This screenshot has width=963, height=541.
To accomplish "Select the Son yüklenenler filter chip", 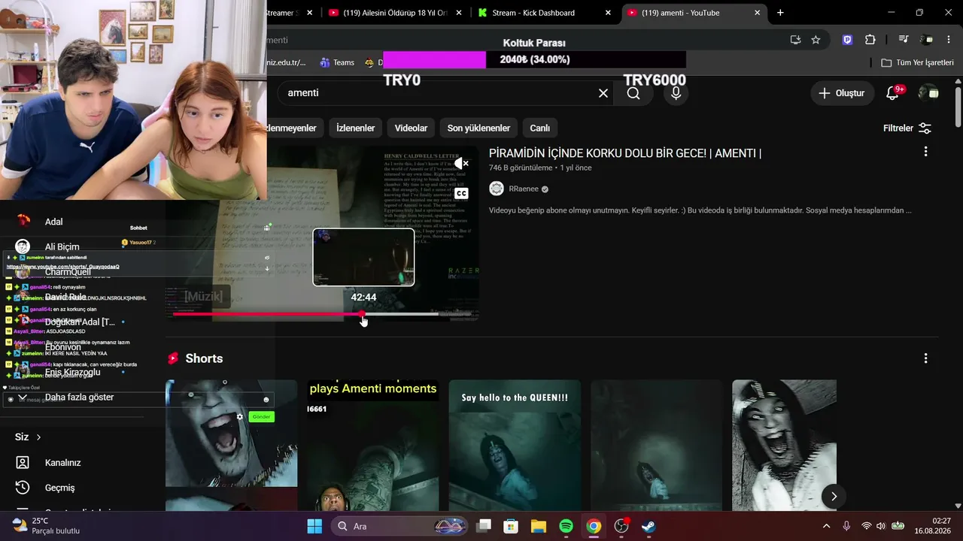I will pyautogui.click(x=478, y=128).
